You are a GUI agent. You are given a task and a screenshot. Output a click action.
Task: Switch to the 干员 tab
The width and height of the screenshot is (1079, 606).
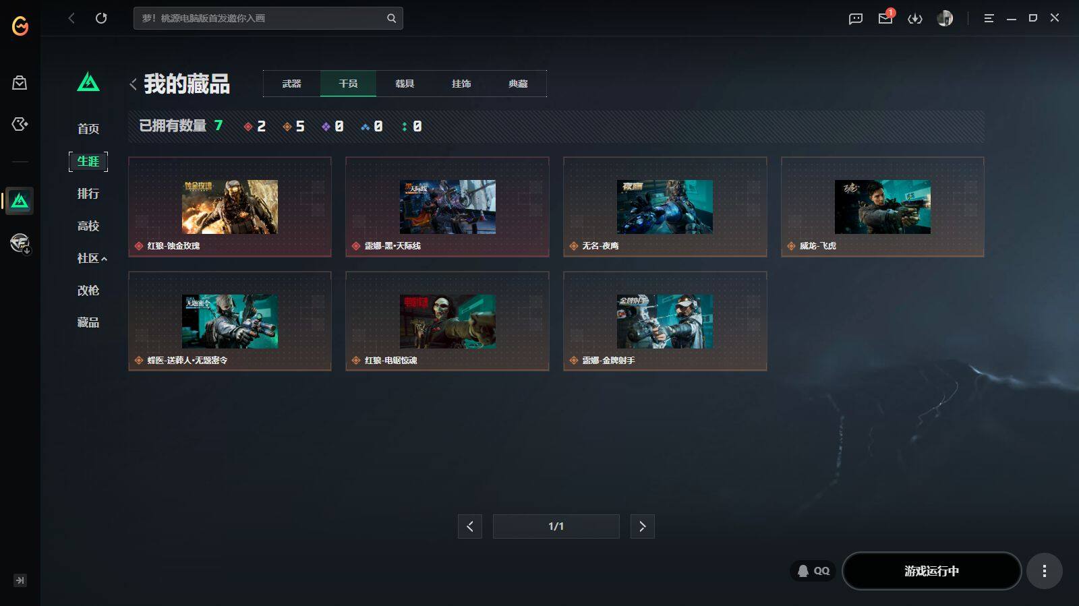coord(348,84)
